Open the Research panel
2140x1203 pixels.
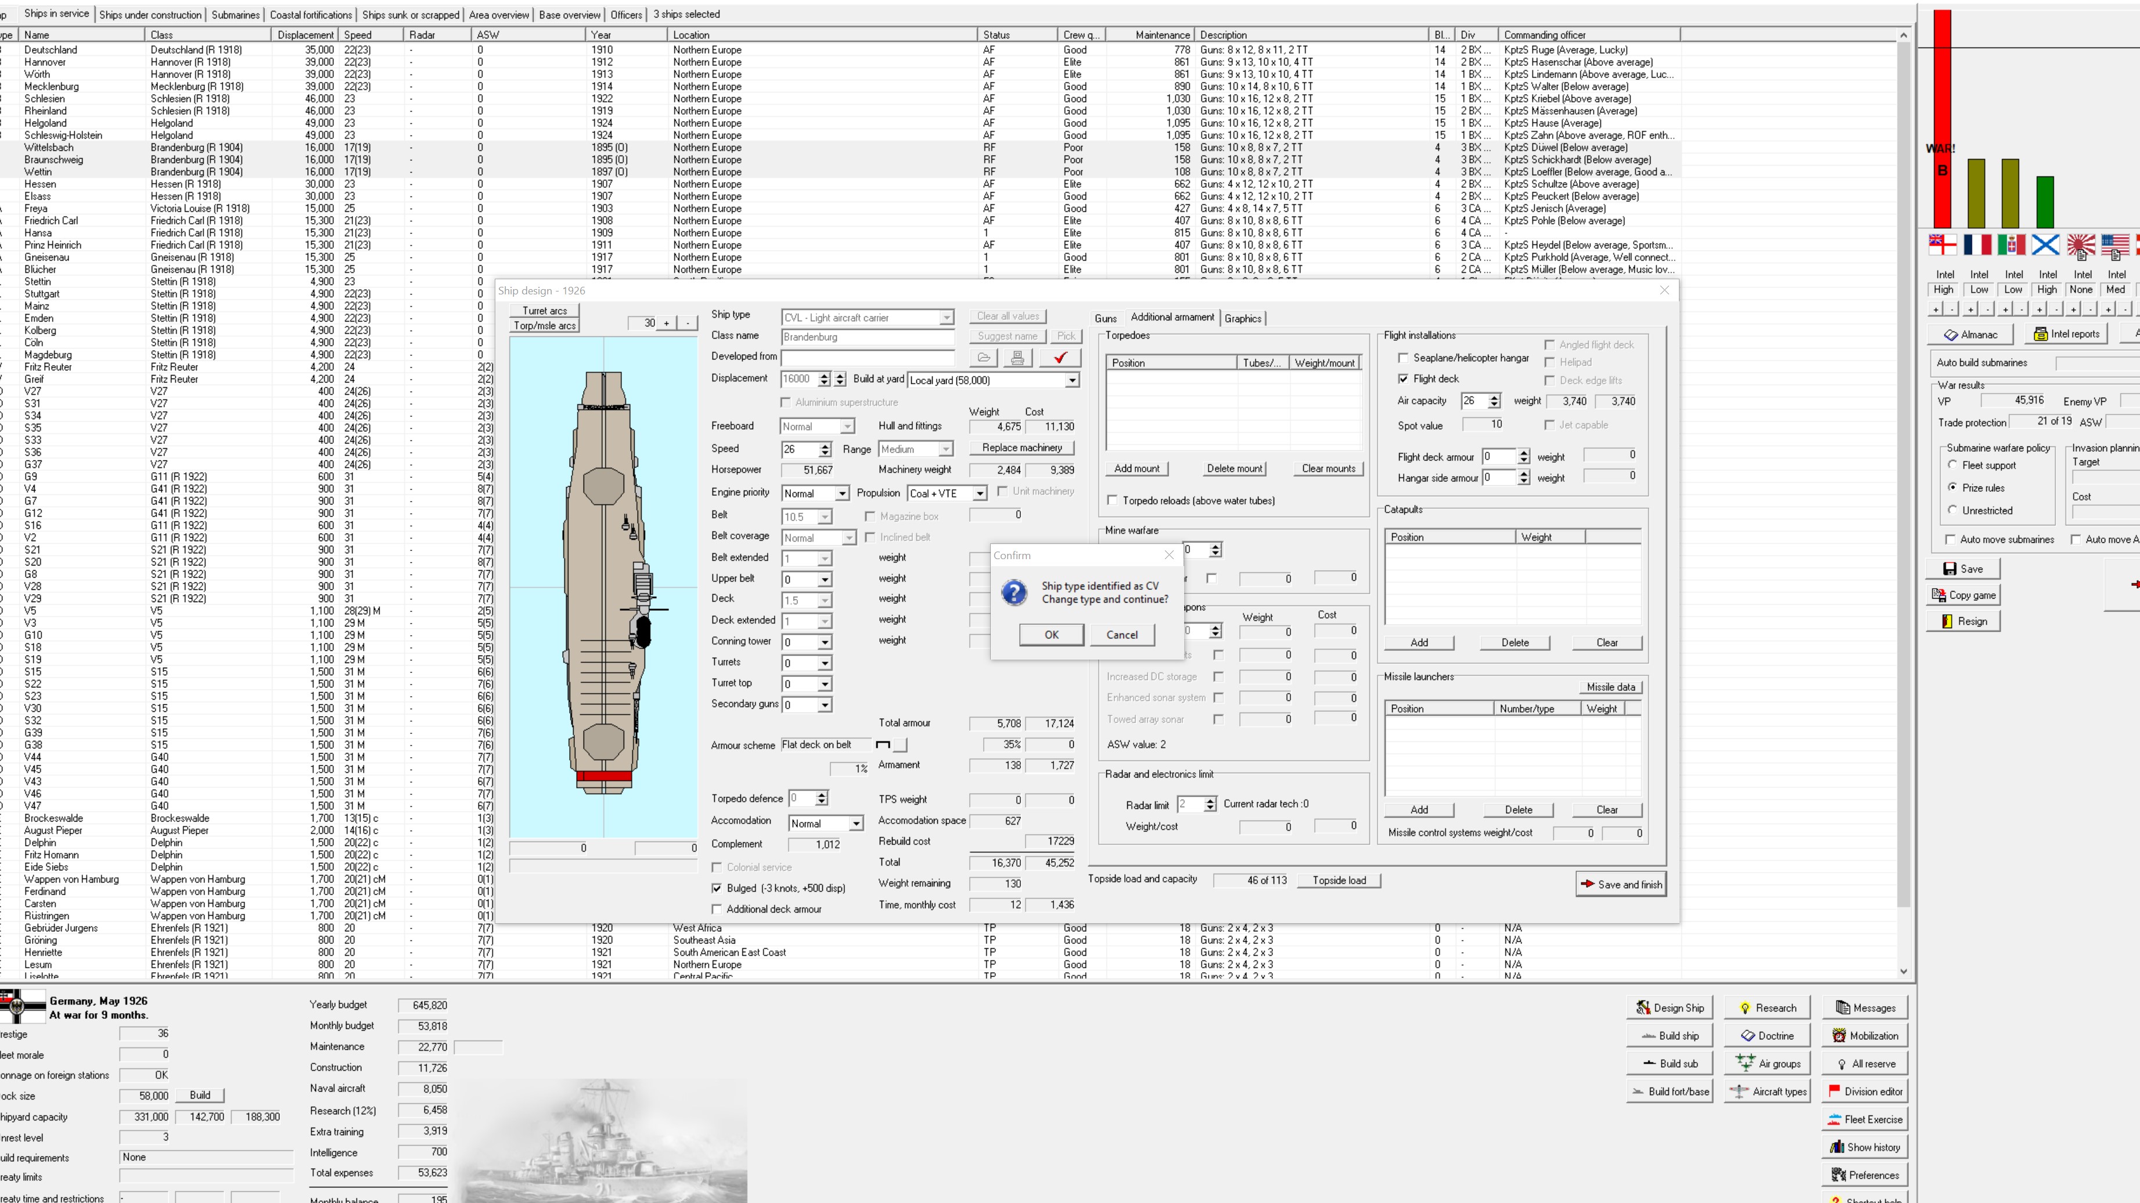(1767, 1008)
